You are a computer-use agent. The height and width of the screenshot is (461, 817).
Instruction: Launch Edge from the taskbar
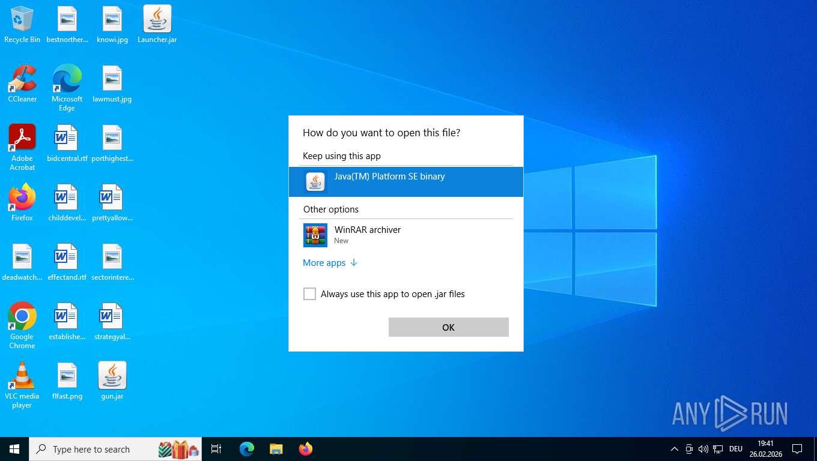247,449
